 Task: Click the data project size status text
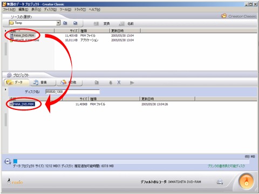click(x=63, y=166)
